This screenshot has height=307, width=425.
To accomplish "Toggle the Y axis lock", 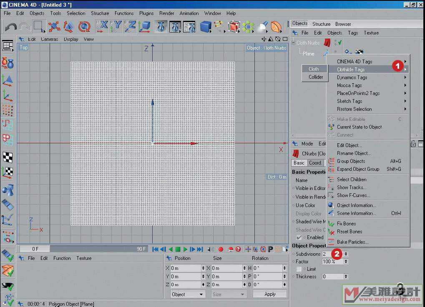I will coord(116,27).
